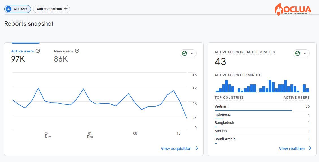Click the Vietnam active users count 35

307,106
